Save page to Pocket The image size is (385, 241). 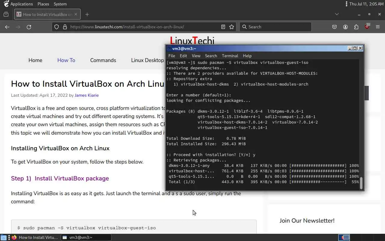334,27
